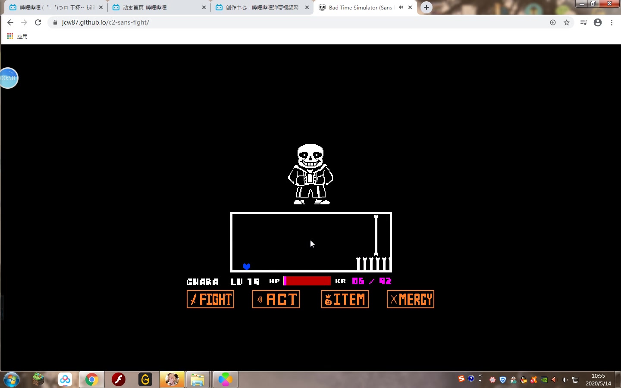This screenshot has width=621, height=388.
Task: Click the back navigation arrow
Action: click(x=10, y=22)
